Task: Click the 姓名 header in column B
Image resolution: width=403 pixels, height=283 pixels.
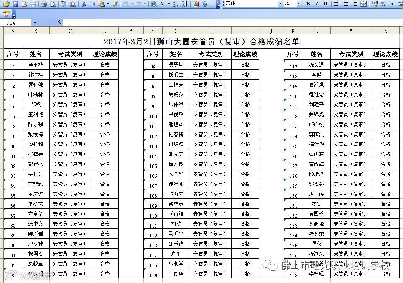Action: pos(36,54)
